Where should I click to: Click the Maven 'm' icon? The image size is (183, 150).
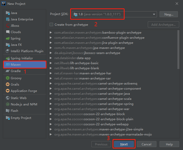[8, 64]
